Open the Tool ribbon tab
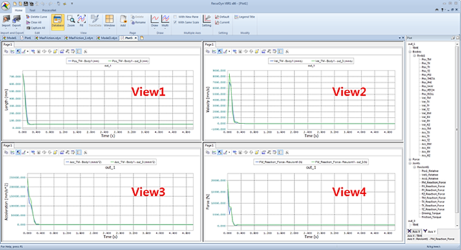The height and width of the screenshot is (250, 461). (x=32, y=10)
